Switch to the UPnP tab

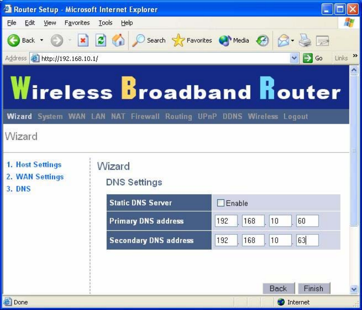207,116
